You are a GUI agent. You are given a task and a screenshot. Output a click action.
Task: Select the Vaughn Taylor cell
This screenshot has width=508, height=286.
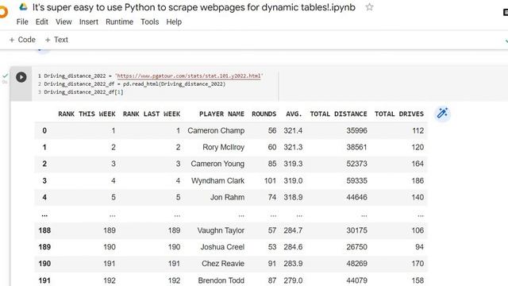[x=221, y=230]
